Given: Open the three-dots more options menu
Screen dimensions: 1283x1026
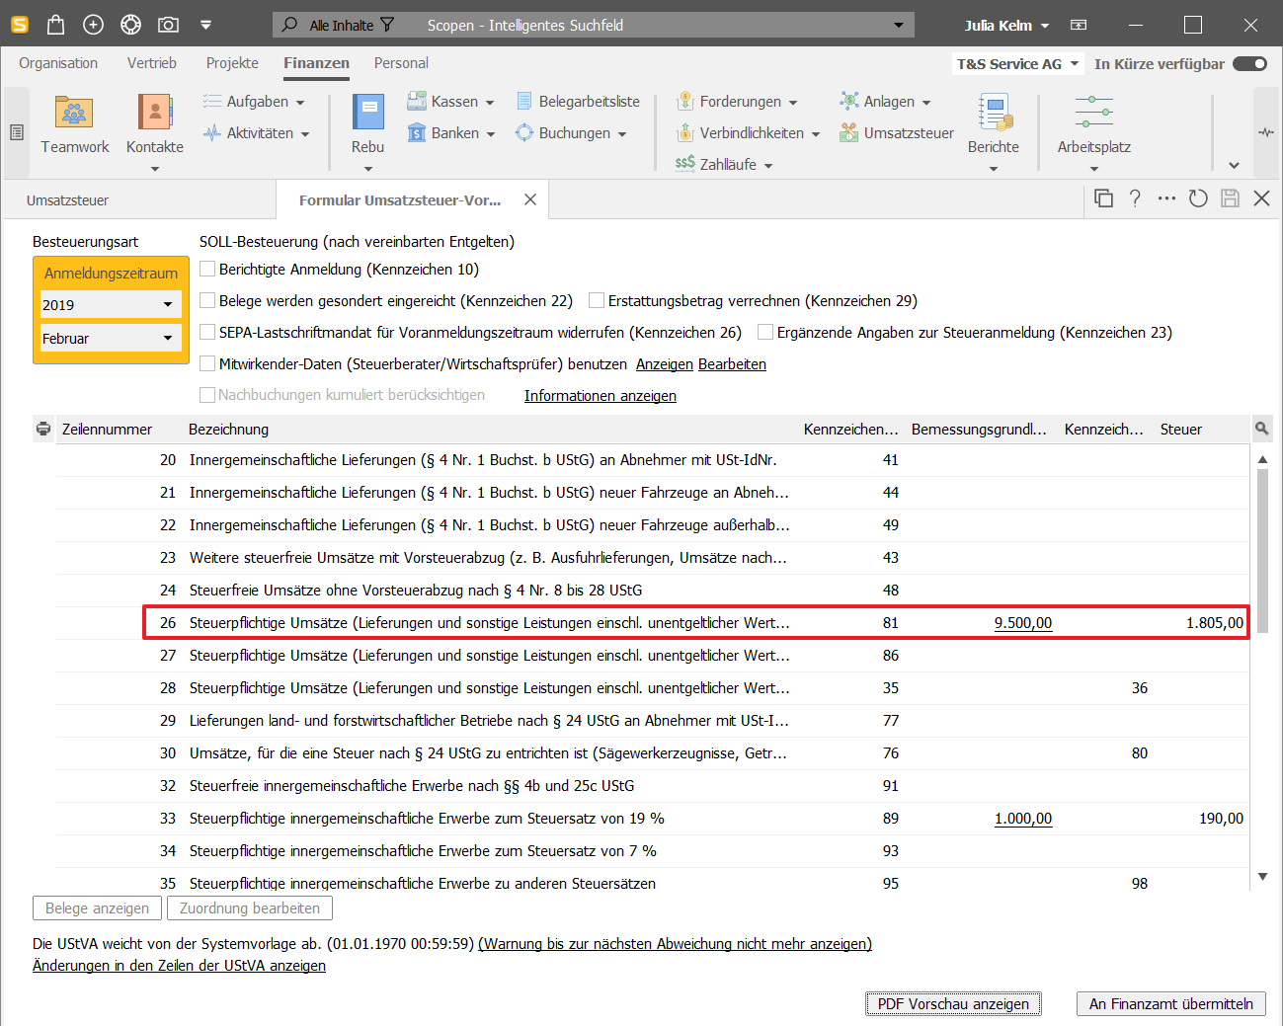Looking at the screenshot, I should click(x=1166, y=198).
